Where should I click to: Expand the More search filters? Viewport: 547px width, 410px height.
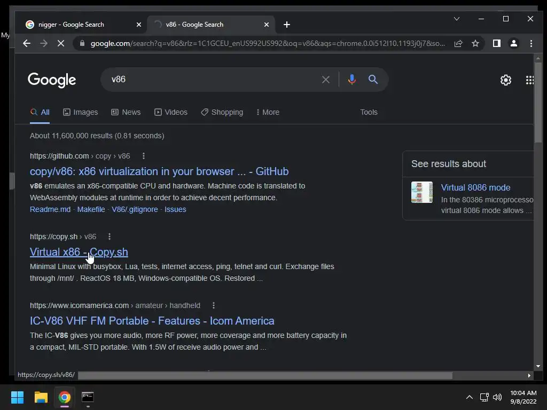pyautogui.click(x=268, y=112)
